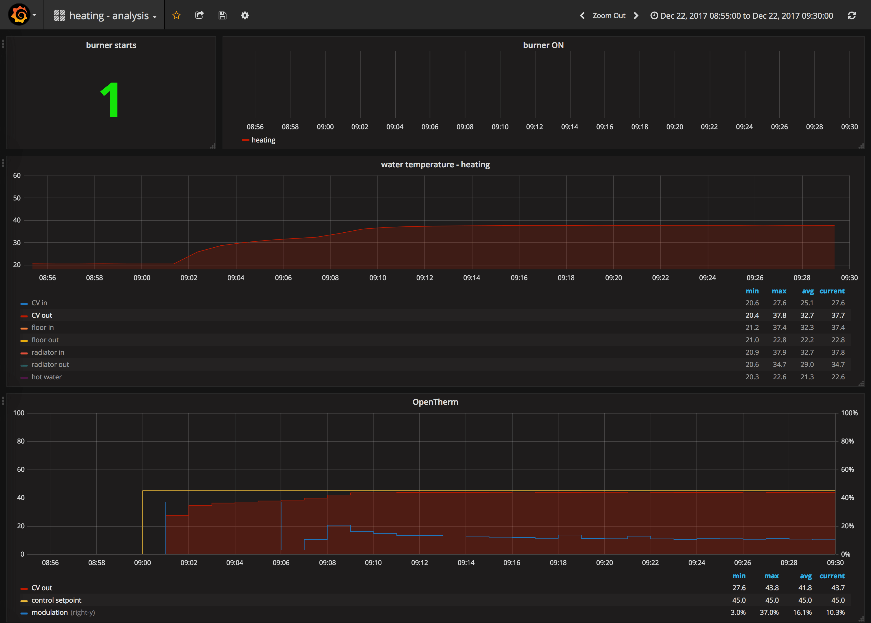Refresh dashboard using the refresh icon

point(851,15)
